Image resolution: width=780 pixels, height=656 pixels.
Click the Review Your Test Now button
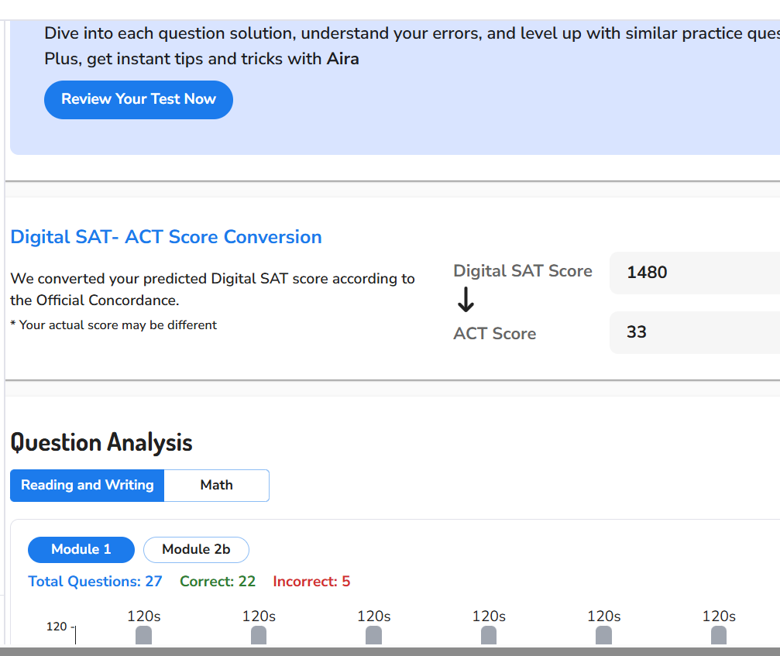pyautogui.click(x=138, y=99)
